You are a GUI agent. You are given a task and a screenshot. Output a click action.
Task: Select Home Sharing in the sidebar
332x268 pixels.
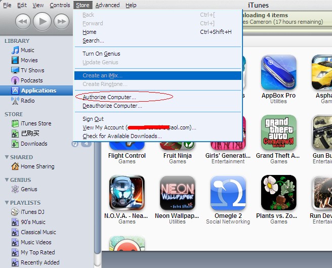coord(37,166)
